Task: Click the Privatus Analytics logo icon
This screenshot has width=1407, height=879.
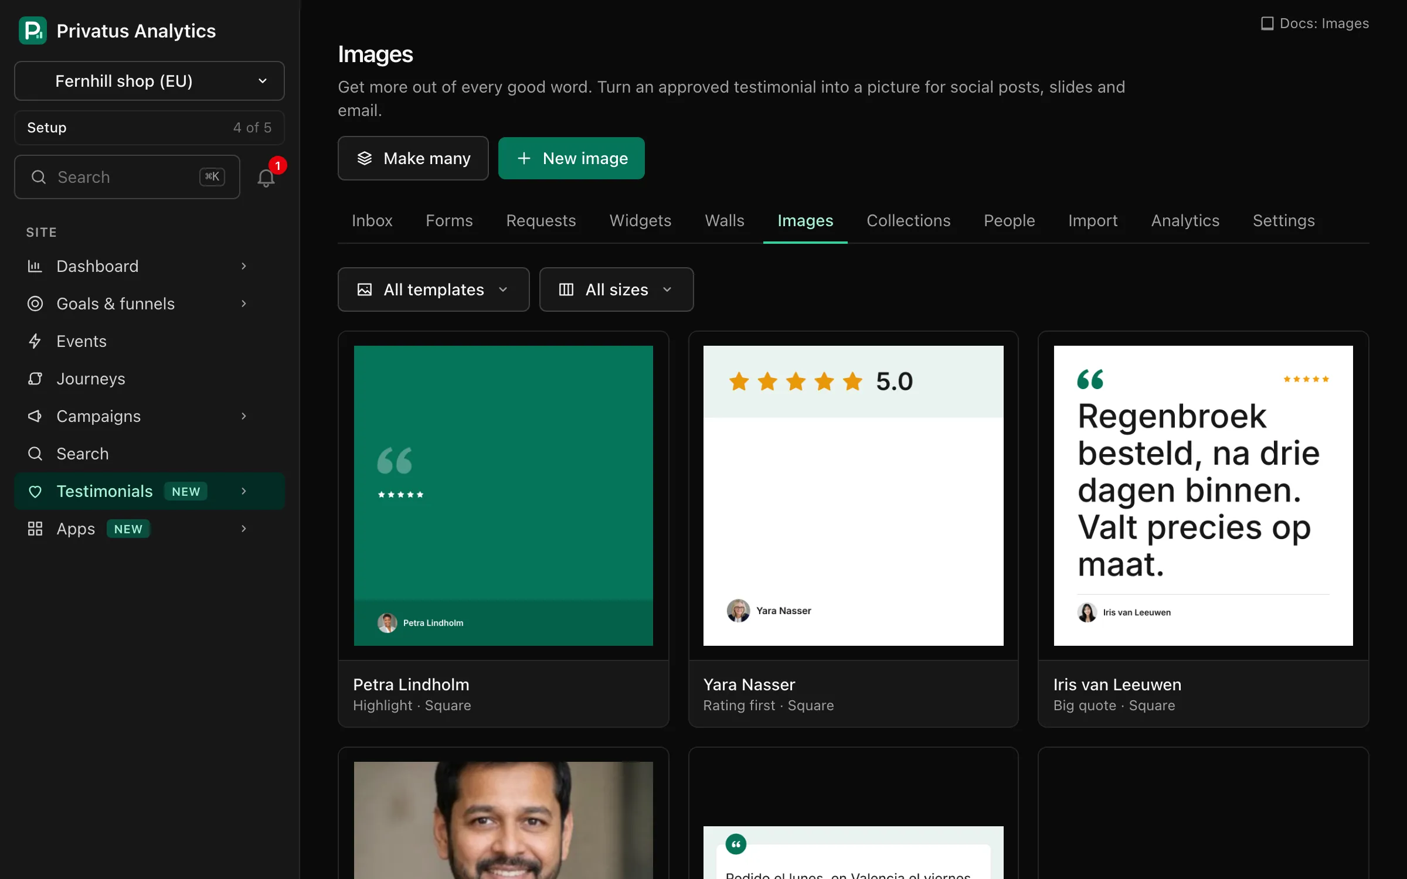Action: tap(33, 30)
